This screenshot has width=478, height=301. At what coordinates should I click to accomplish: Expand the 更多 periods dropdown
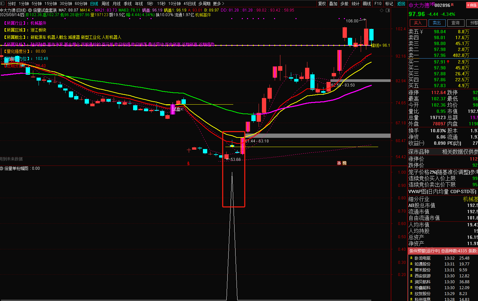[x=218, y=4]
